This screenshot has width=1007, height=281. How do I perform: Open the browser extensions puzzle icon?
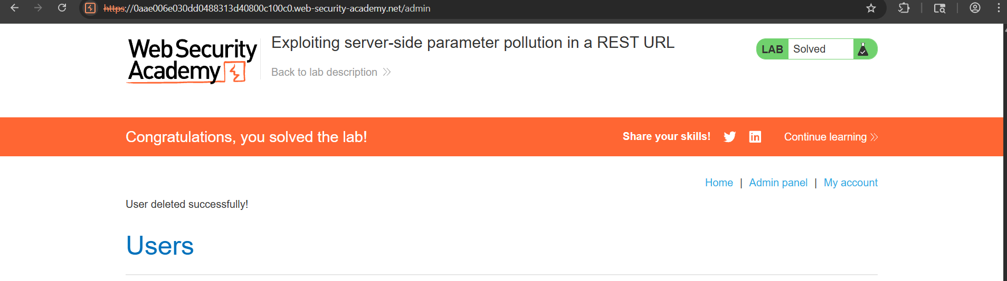point(904,8)
